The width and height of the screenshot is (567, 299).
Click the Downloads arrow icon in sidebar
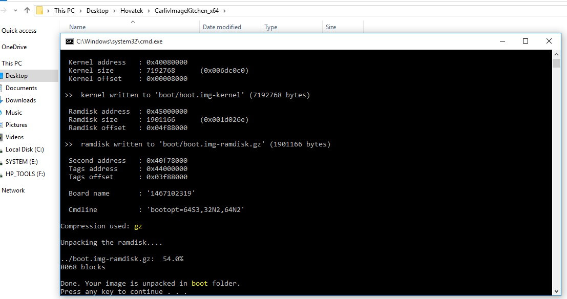tap(2, 100)
